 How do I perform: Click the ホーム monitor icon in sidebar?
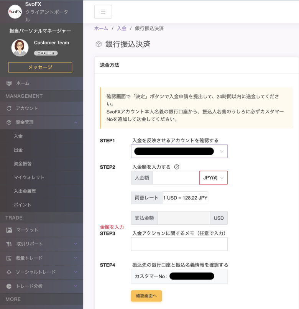pyautogui.click(x=9, y=83)
